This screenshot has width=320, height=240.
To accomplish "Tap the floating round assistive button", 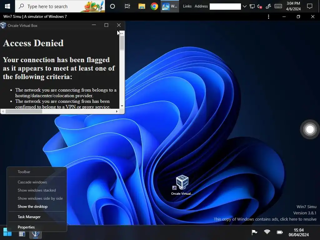I will click(x=310, y=129).
